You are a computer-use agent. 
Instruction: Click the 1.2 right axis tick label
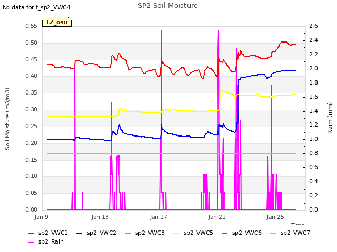tap(314, 125)
